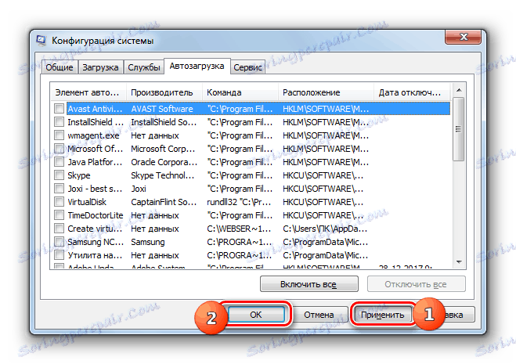Select the TimeDoctorLite entry name

(96, 215)
